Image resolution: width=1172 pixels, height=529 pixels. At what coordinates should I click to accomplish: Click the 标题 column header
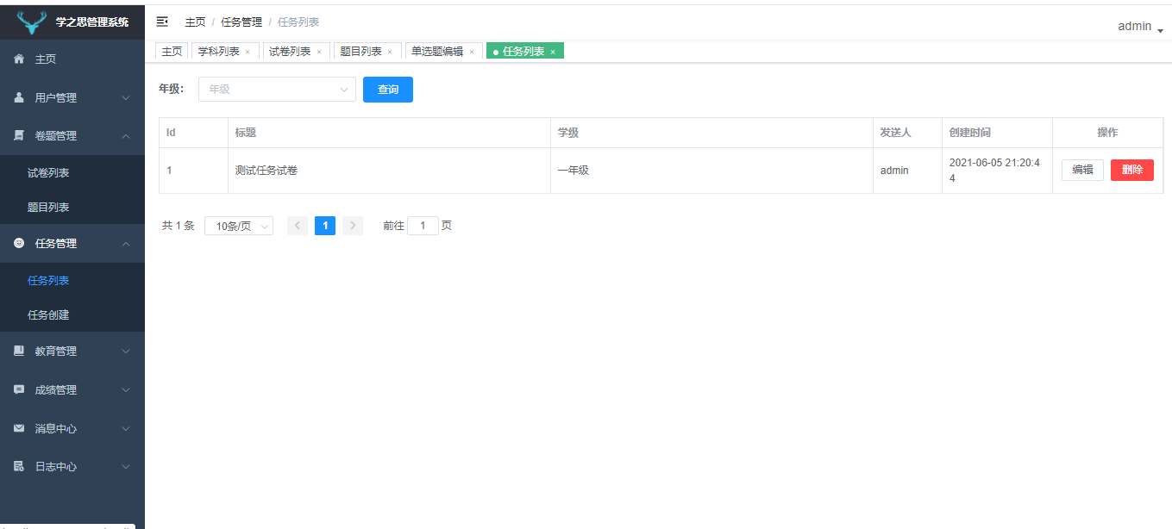pos(389,133)
